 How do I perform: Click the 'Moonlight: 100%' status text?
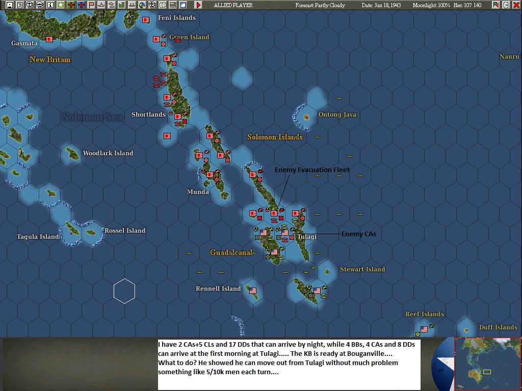tap(431, 5)
